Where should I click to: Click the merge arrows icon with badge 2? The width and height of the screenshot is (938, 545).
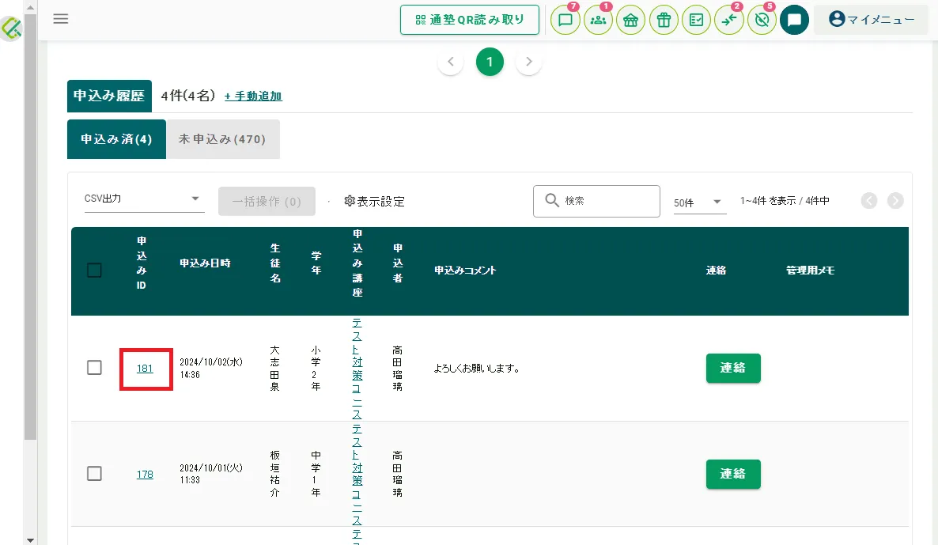point(729,20)
